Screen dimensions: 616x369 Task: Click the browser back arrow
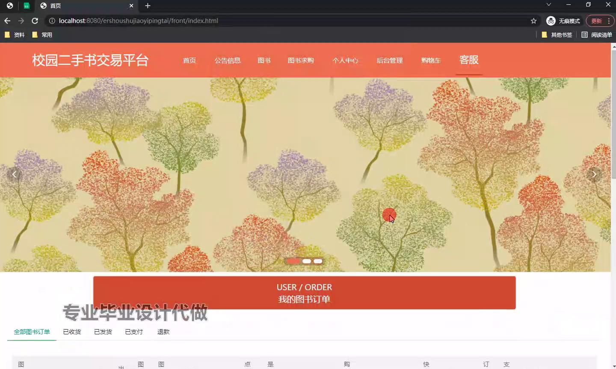7,20
